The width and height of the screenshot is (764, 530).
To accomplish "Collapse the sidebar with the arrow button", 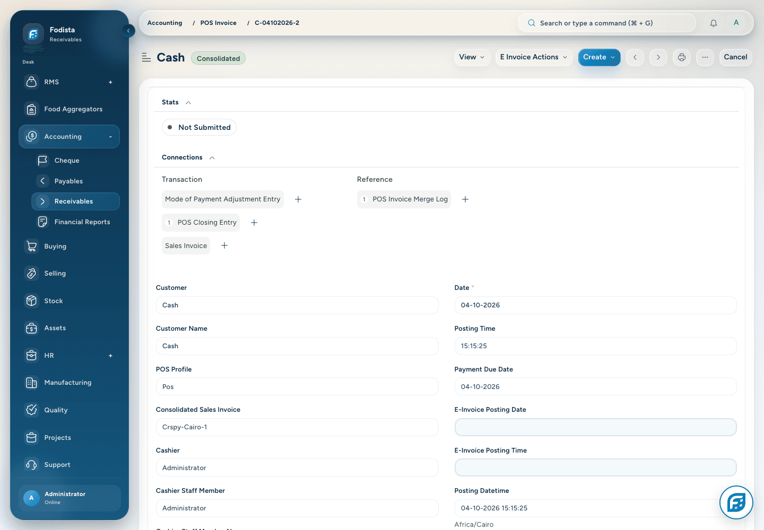I will (128, 31).
